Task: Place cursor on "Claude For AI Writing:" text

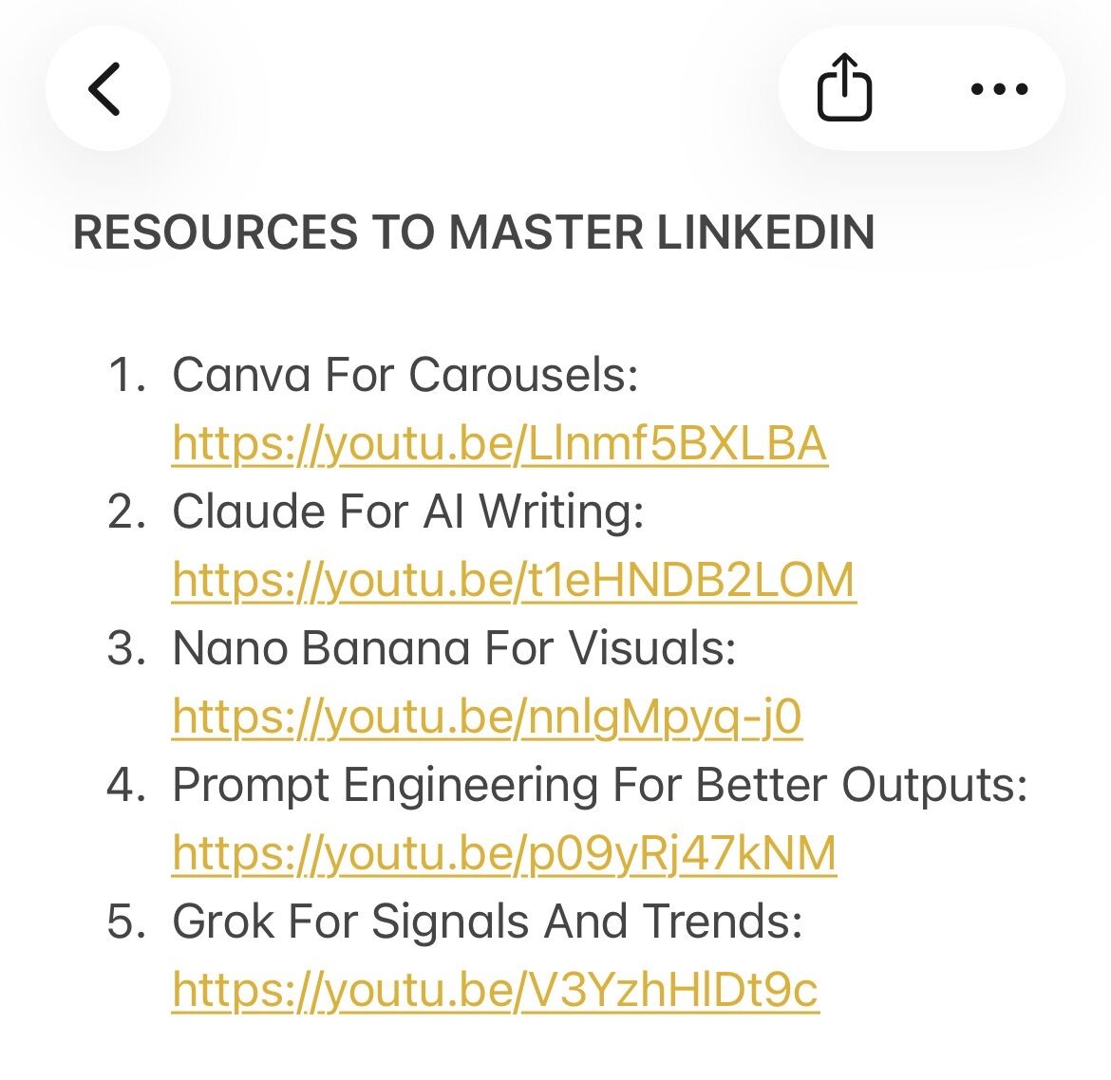Action: pyautogui.click(x=408, y=512)
